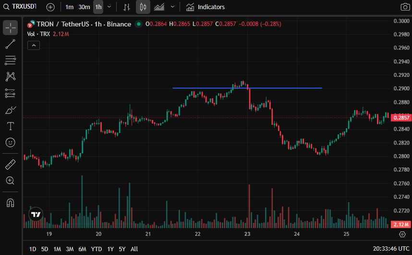Click the Vol · TRX indicator label
The width and height of the screenshot is (412, 255).
[38, 34]
